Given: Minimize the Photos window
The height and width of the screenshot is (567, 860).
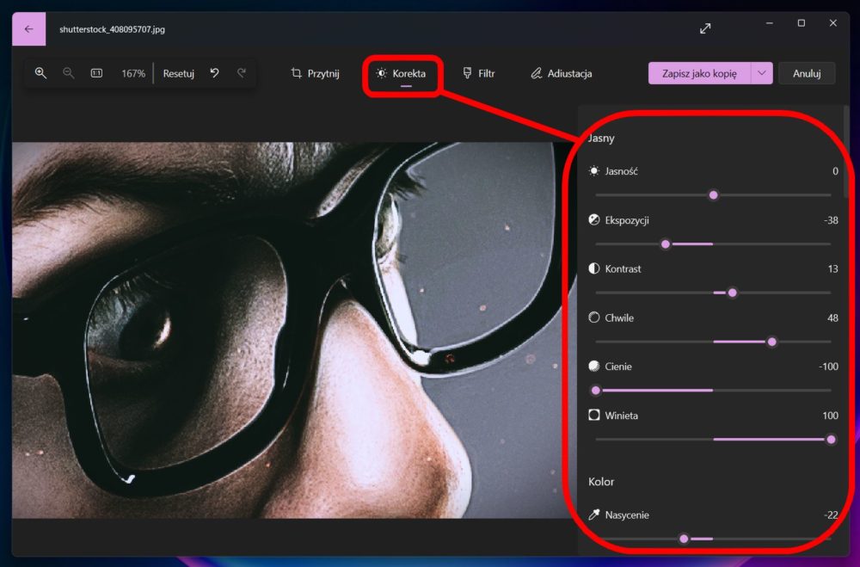Looking at the screenshot, I should 770,23.
